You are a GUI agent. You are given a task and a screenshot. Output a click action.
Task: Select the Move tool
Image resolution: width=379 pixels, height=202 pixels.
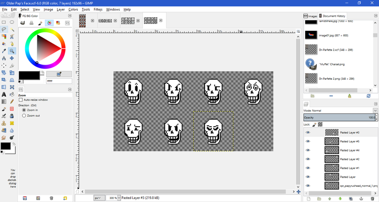(12, 58)
